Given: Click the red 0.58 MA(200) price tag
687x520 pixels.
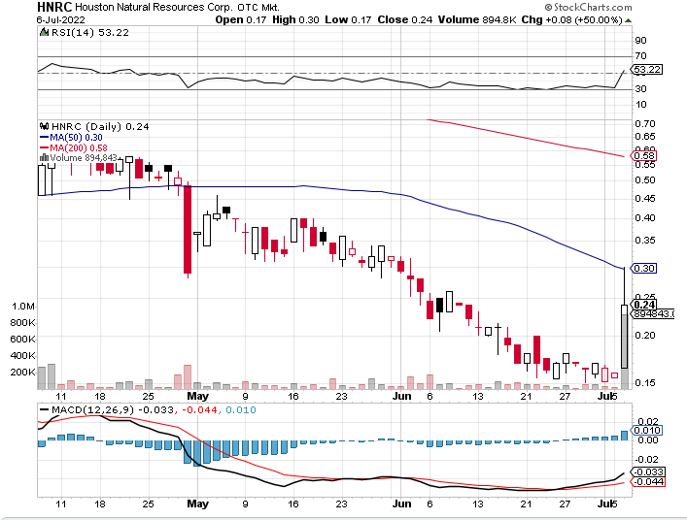Looking at the screenshot, I should pos(644,155).
